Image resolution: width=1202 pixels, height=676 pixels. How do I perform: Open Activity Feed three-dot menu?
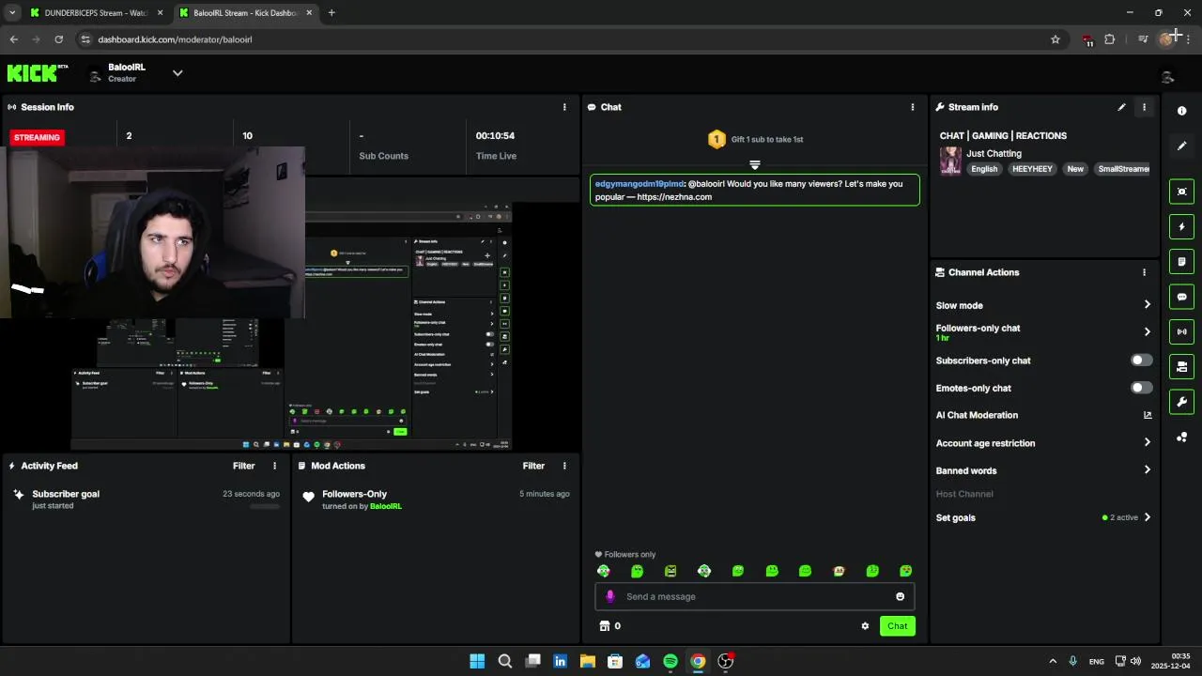pyautogui.click(x=275, y=466)
